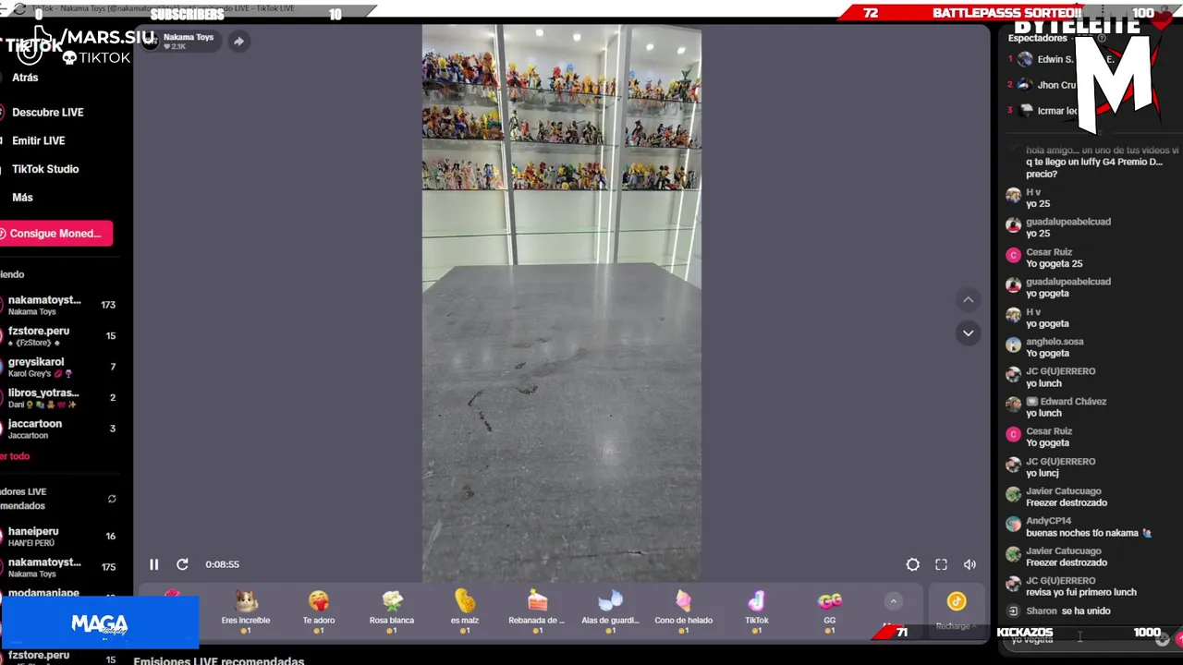Image resolution: width=1183 pixels, height=665 pixels.
Task: Open jaccartoon live channel
Action: 60,429
